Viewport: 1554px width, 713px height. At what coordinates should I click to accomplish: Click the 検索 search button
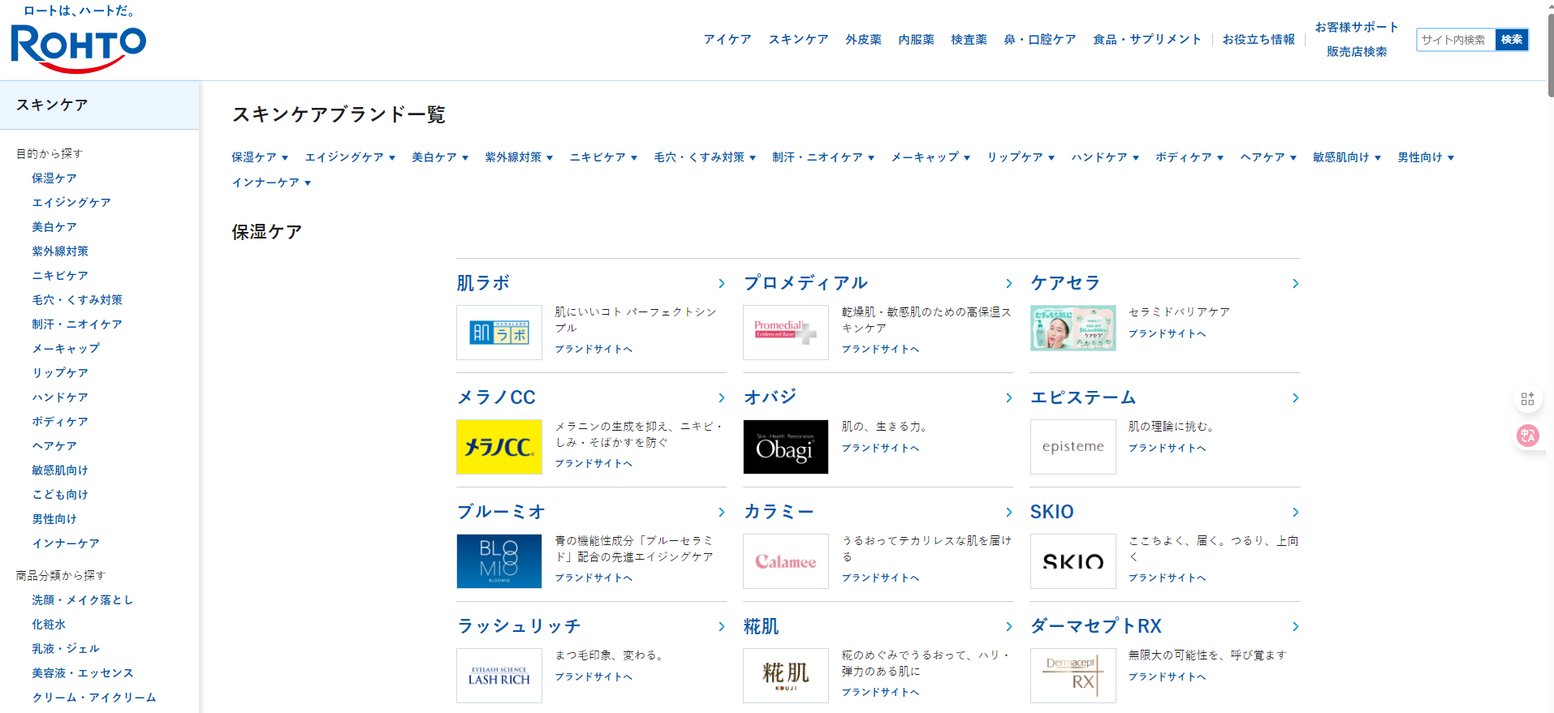coord(1511,40)
